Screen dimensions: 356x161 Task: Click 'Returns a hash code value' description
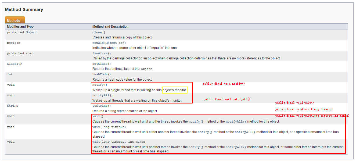[122, 79]
